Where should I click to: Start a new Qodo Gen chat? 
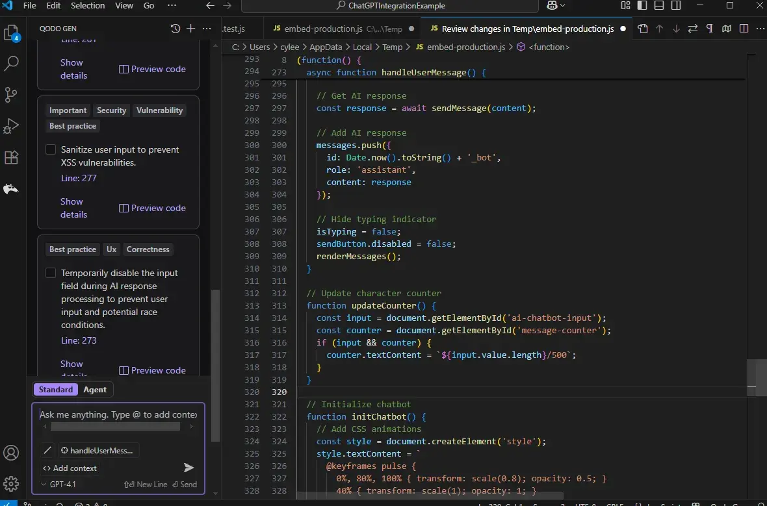190,29
